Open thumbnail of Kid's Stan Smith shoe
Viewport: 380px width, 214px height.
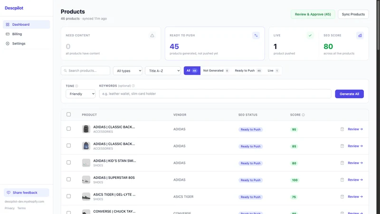(x=86, y=163)
